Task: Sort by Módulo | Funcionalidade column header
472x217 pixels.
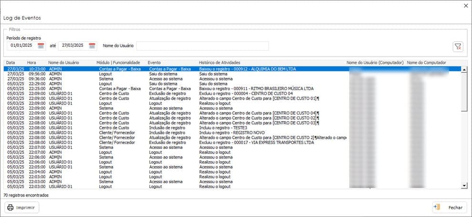Action: 118,62
